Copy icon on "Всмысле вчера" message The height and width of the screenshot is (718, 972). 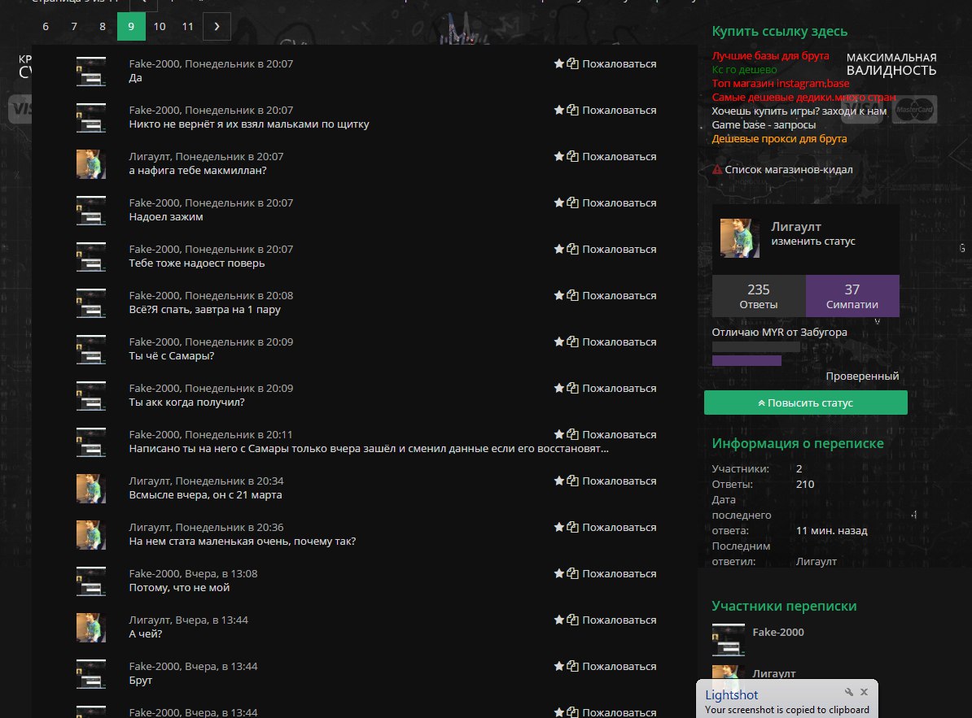(x=573, y=481)
